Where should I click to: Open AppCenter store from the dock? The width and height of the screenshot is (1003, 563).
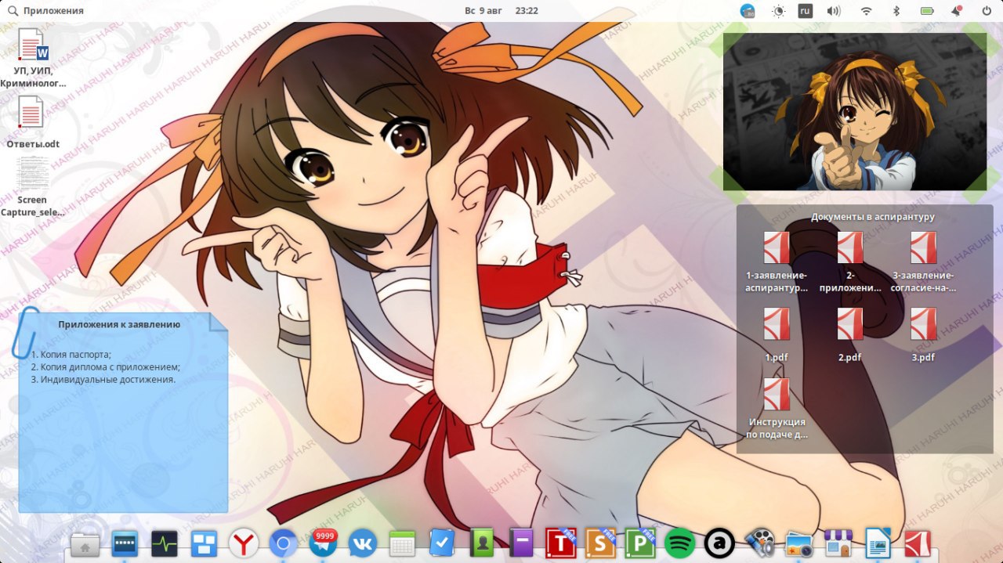[x=838, y=543]
